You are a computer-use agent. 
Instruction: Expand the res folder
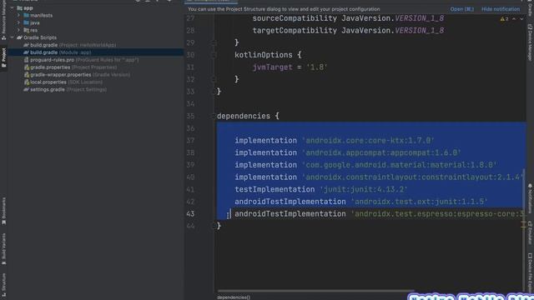(18, 30)
